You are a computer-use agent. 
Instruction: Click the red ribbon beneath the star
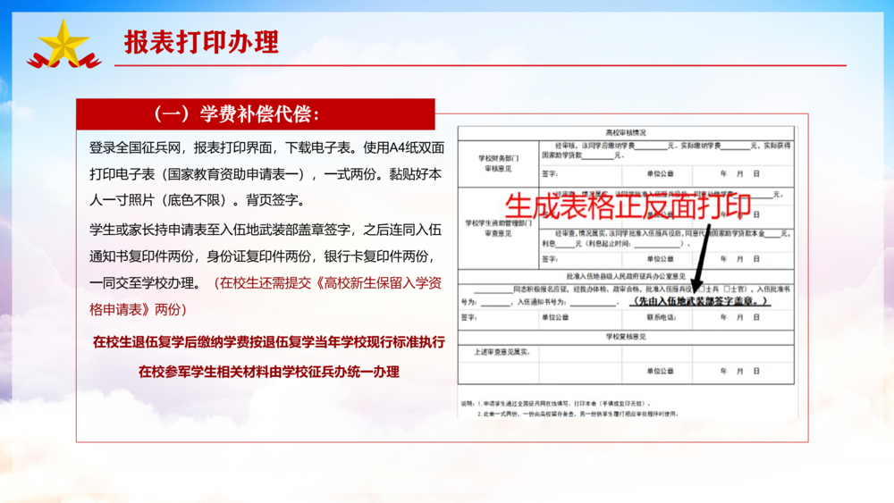click(x=63, y=62)
